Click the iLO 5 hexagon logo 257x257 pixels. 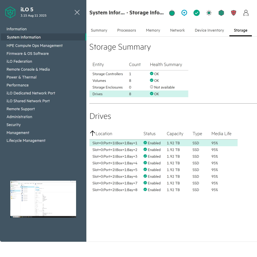click(x=11, y=12)
